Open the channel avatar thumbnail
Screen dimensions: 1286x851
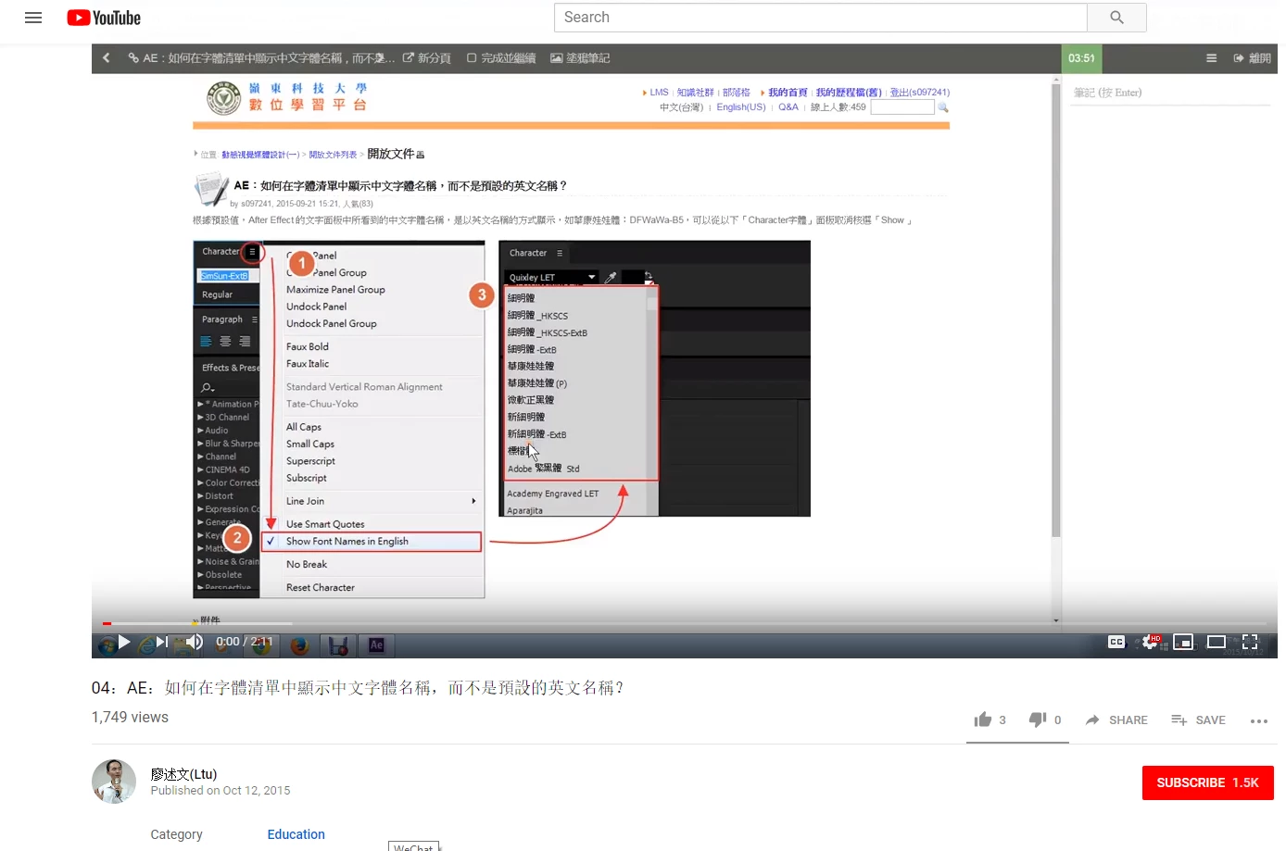coord(114,782)
